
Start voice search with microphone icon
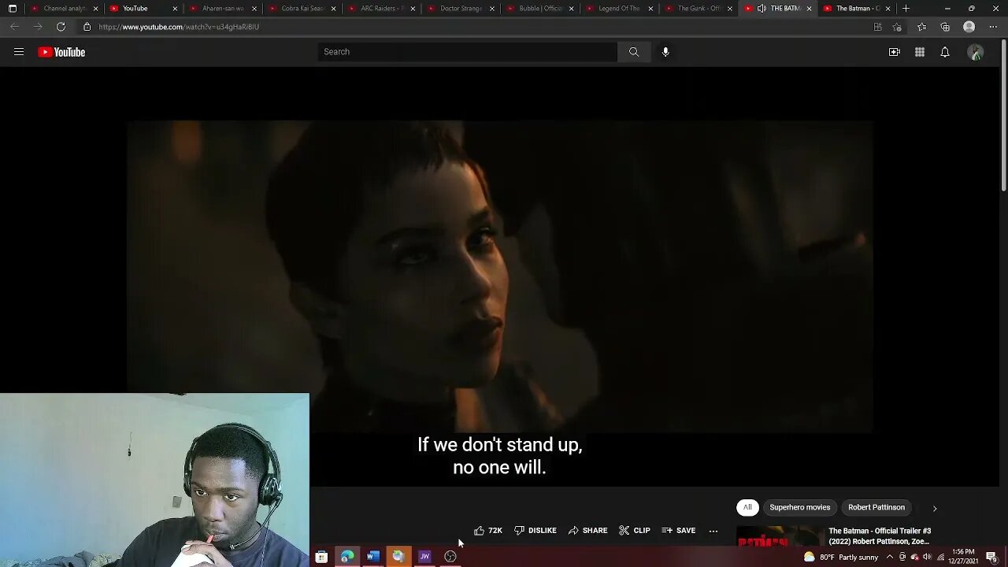click(x=665, y=52)
